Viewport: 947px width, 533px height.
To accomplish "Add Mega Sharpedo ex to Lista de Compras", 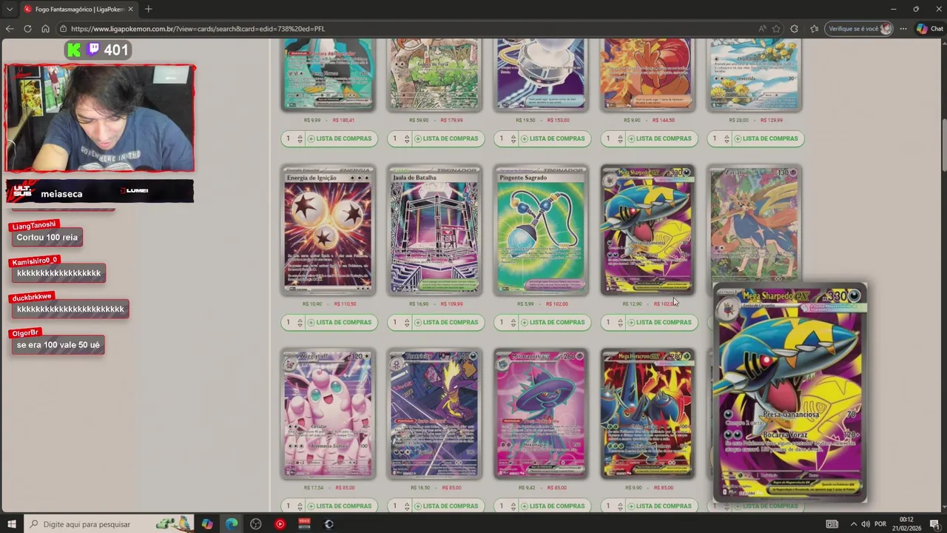I will click(x=660, y=322).
